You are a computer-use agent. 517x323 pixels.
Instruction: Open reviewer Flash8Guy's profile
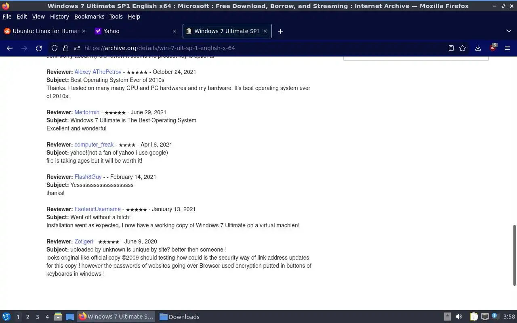[88, 177]
